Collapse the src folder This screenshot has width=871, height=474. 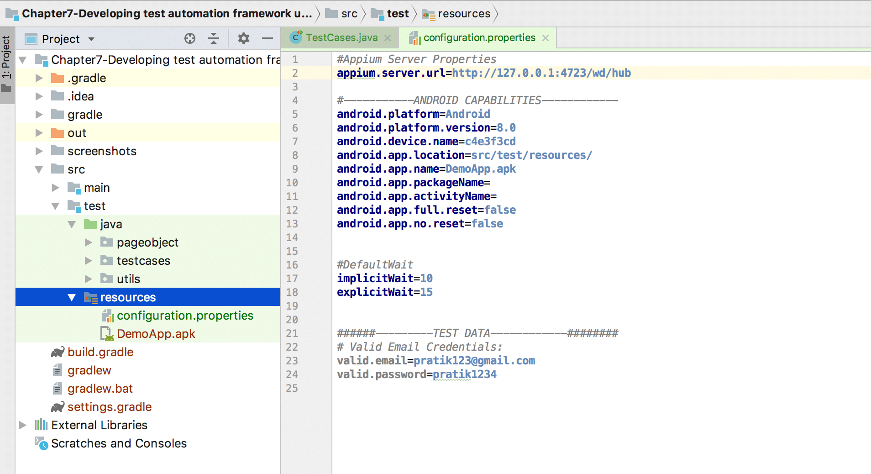[39, 169]
